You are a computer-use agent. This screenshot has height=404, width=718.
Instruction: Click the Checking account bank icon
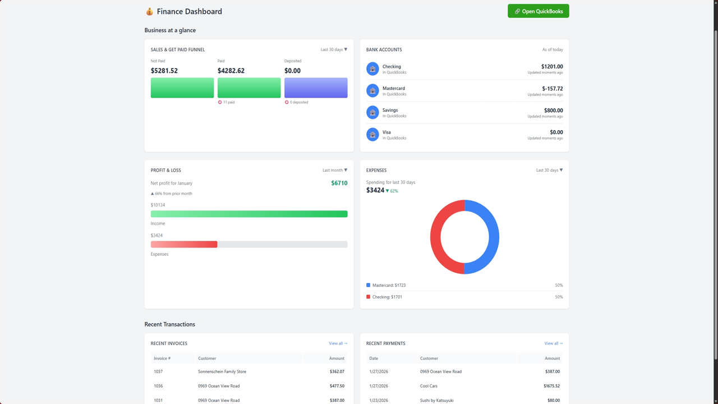click(x=372, y=68)
